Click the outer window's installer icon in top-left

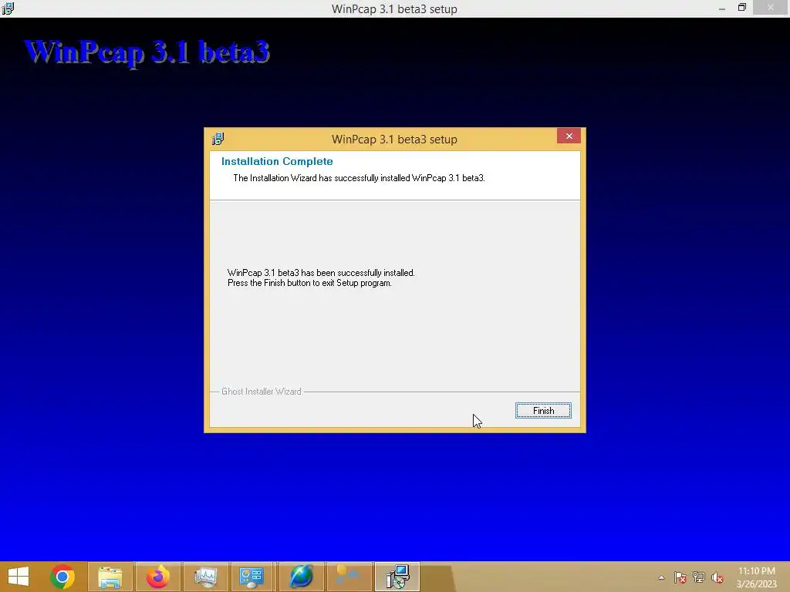pyautogui.click(x=8, y=8)
